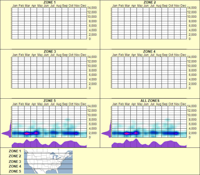Click the United States map thumbnail

tap(48, 161)
